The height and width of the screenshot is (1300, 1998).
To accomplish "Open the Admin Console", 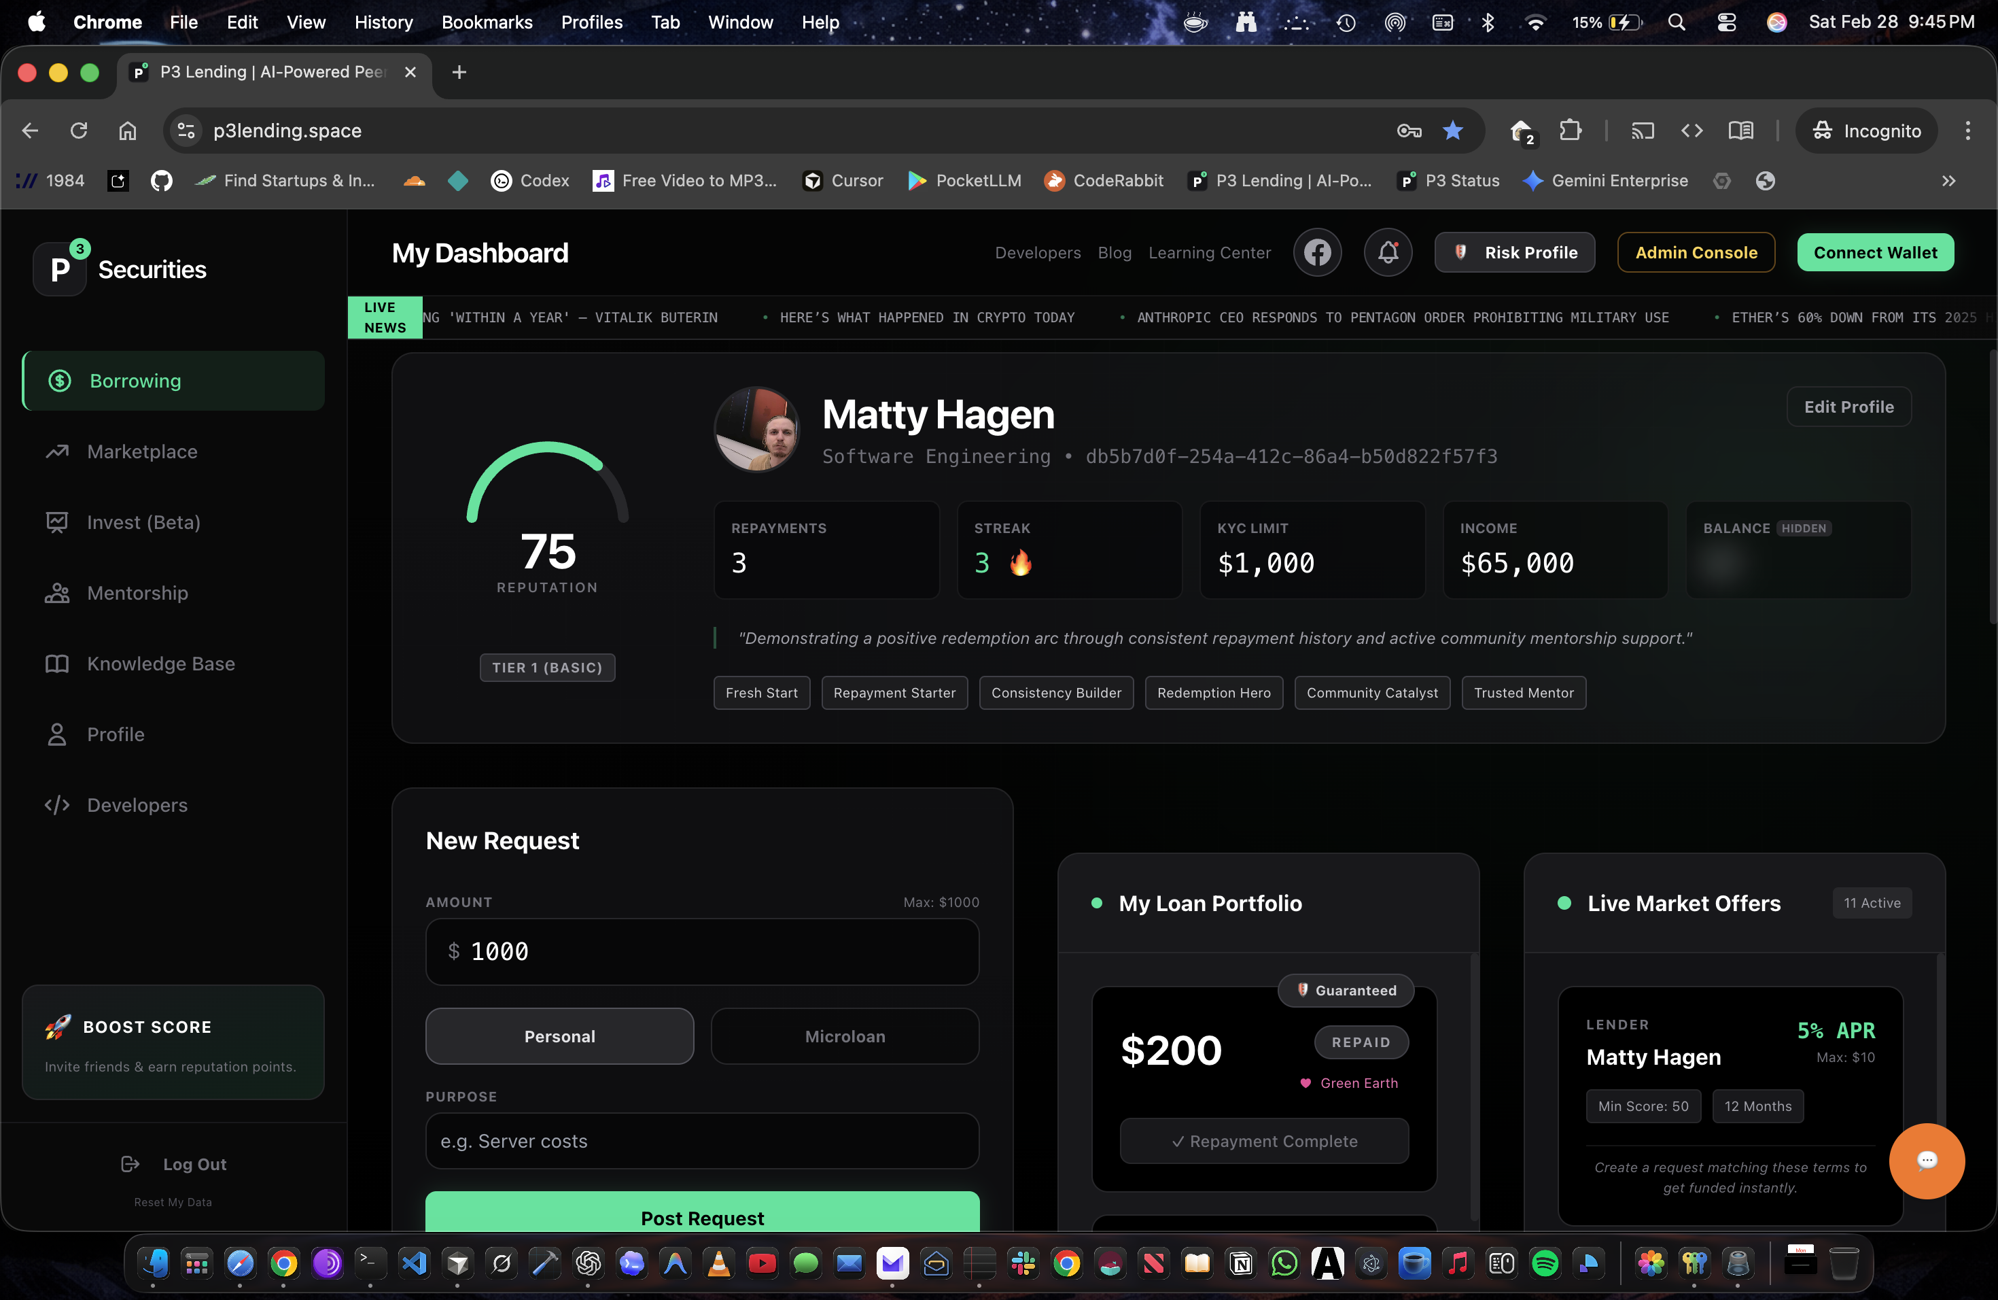I will (x=1696, y=252).
